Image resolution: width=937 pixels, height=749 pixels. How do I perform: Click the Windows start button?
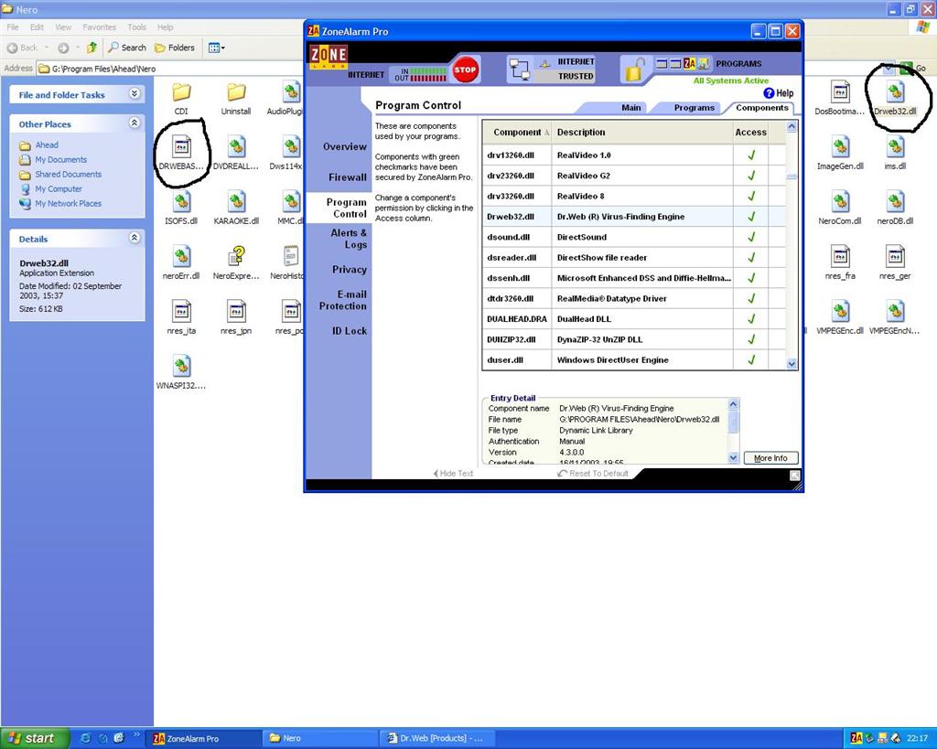pos(35,738)
